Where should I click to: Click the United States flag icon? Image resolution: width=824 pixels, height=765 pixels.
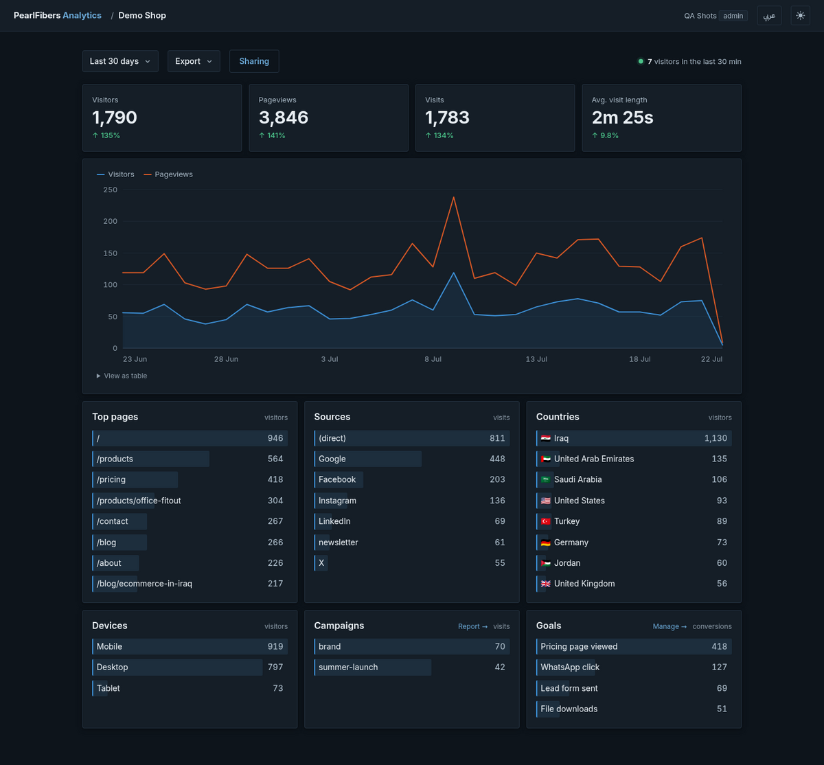point(546,501)
